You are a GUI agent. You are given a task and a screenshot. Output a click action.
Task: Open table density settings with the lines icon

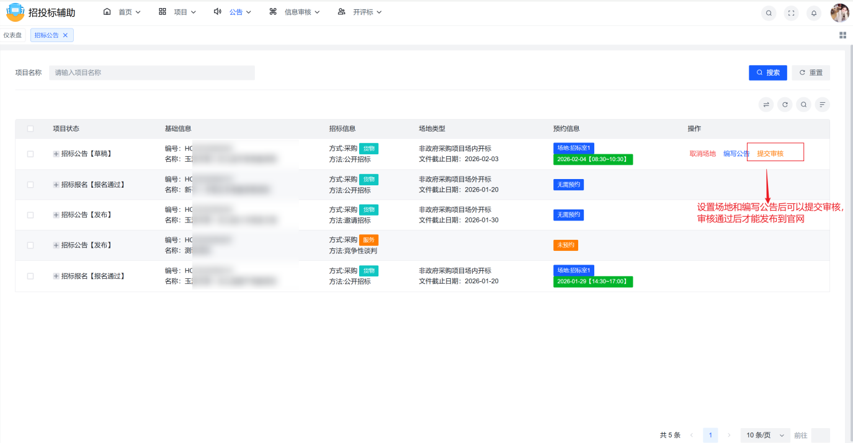[x=822, y=104]
